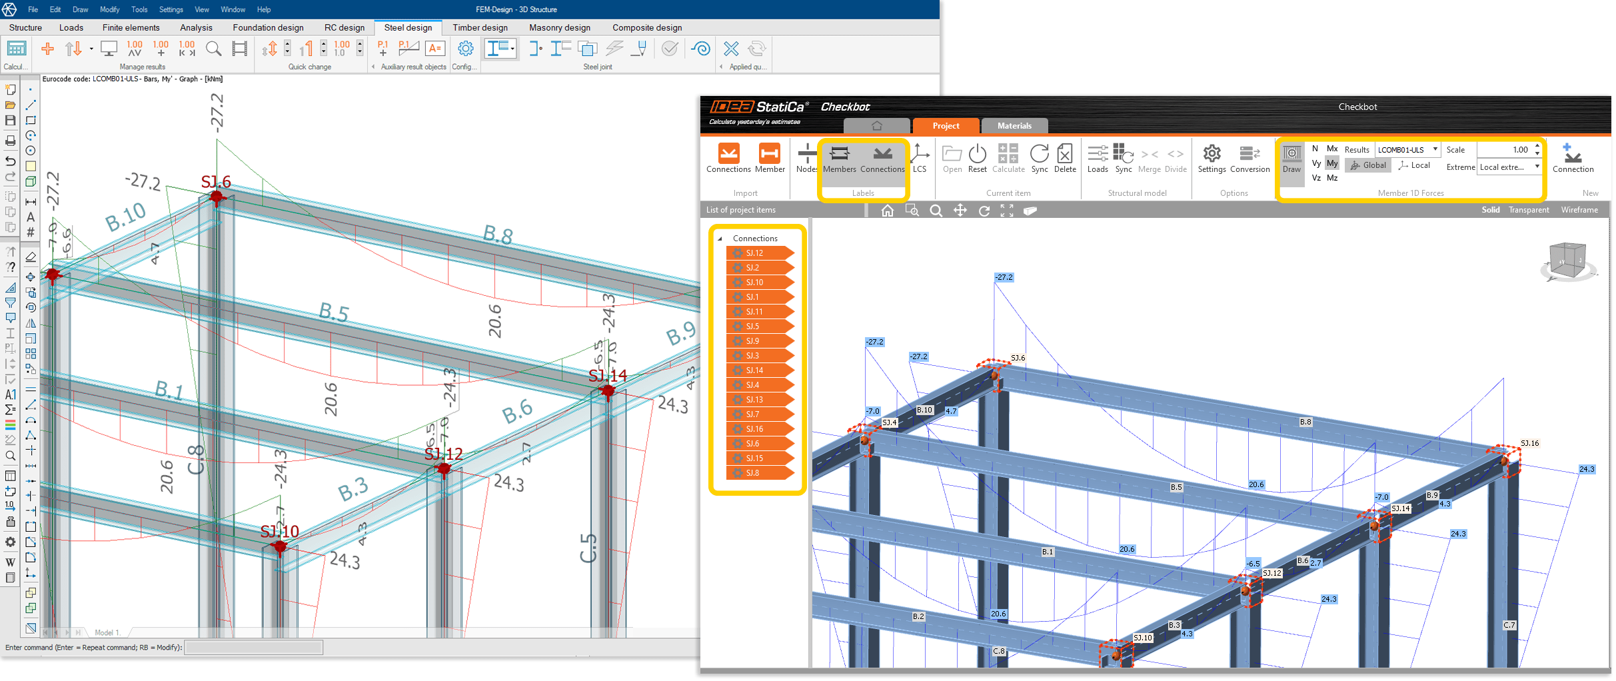The width and height of the screenshot is (1616, 681).
Task: Open steel joint I-beam tool dropdown
Action: tap(512, 49)
